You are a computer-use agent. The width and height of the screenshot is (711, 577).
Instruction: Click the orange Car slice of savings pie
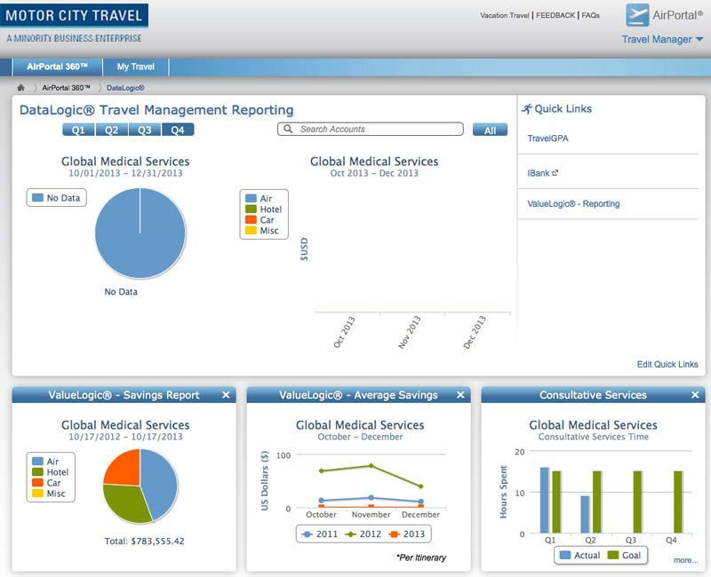pyautogui.click(x=126, y=470)
